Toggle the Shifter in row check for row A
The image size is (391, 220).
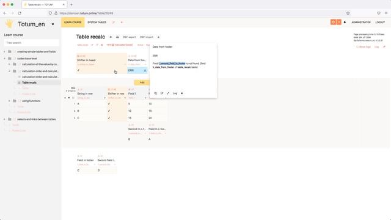109,104
